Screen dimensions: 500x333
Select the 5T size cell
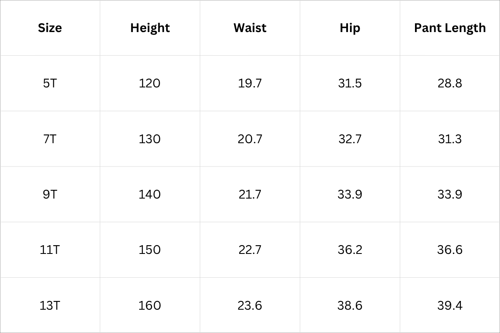(x=50, y=83)
